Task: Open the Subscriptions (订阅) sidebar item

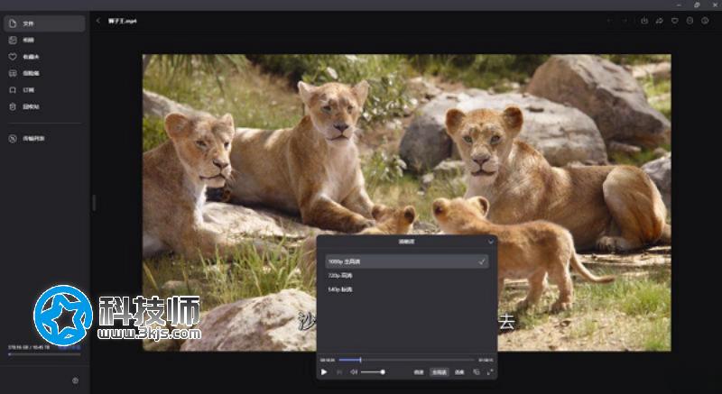Action: pos(44,89)
